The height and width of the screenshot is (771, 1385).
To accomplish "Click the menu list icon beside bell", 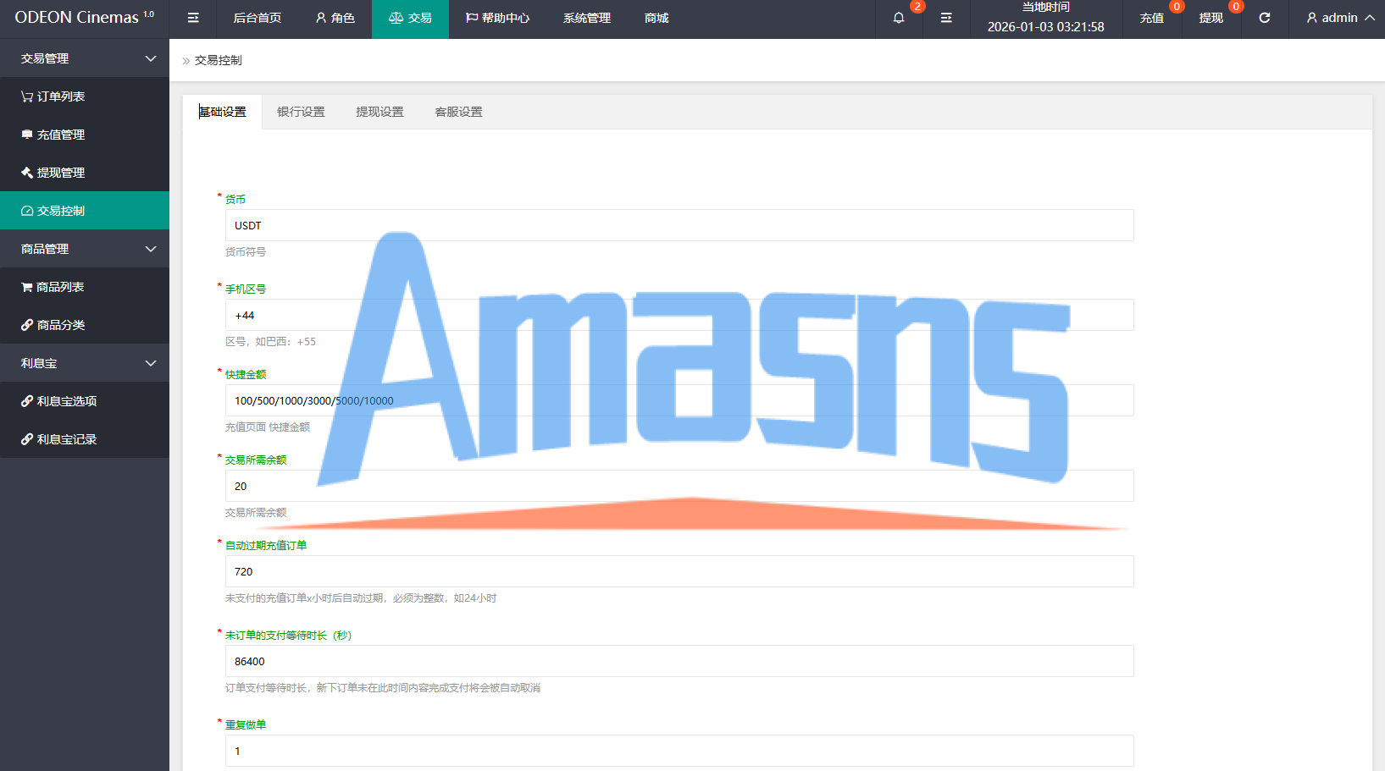I will 946,18.
